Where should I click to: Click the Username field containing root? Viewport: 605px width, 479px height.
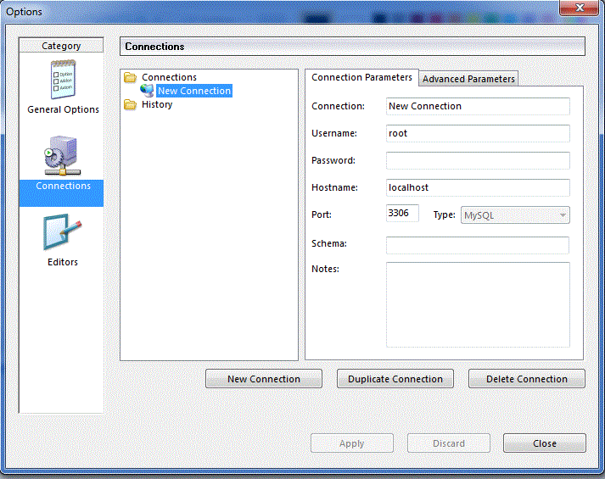(478, 133)
